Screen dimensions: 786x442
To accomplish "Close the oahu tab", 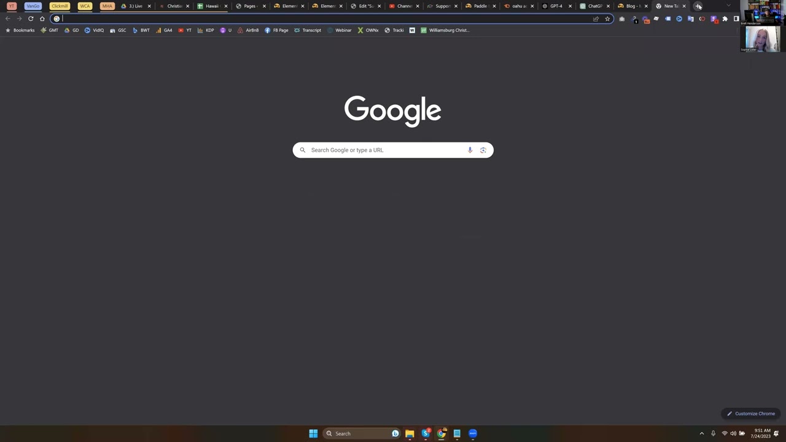I will [532, 6].
